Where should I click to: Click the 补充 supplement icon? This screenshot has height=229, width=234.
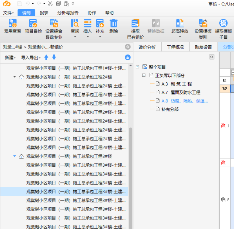pos(100,23)
